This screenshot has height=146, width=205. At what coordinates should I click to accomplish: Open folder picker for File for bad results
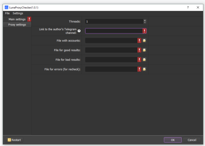click(144, 60)
